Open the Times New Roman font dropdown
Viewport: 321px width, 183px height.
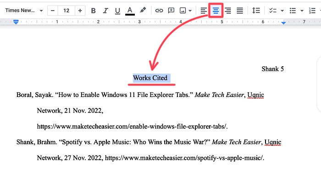pyautogui.click(x=24, y=11)
